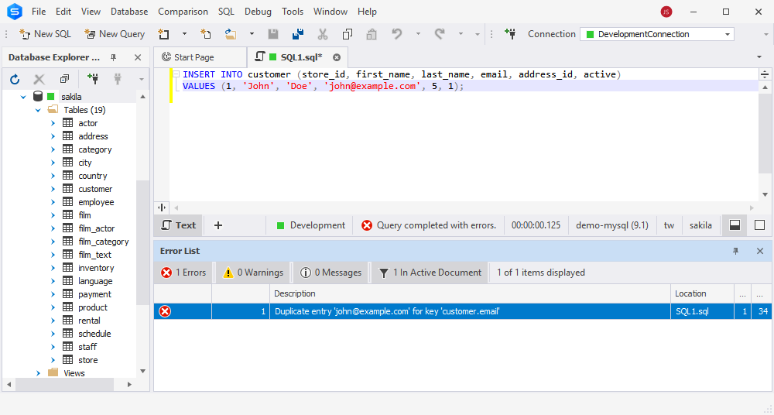
Task: Click the Copy icon in toolbar
Action: (x=347, y=34)
